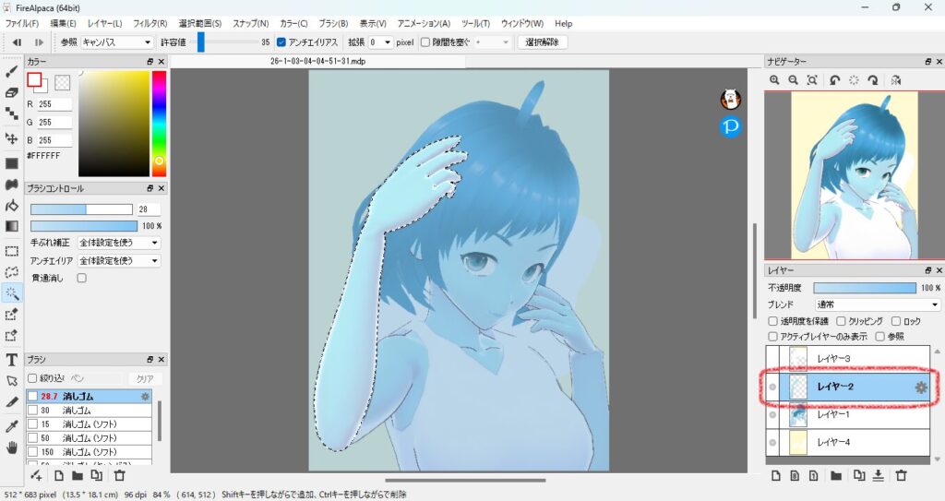Enable 貫通消し checkbox

[81, 278]
